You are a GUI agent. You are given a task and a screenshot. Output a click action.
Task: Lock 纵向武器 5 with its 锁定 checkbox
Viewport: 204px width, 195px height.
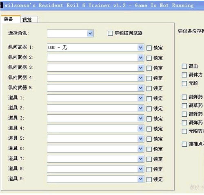point(149,88)
